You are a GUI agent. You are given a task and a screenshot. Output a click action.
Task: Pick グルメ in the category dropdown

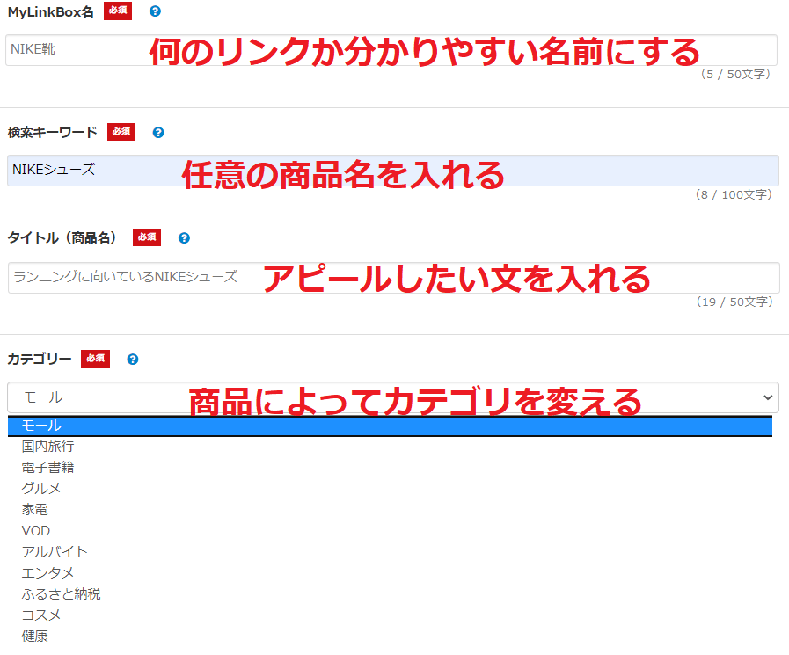(390, 489)
